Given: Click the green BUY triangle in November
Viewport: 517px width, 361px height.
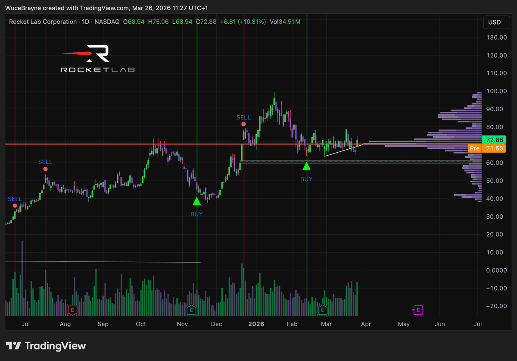Looking at the screenshot, I should pyautogui.click(x=196, y=201).
